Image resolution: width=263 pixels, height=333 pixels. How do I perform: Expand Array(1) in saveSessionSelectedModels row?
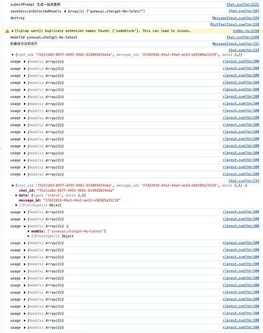(65, 11)
